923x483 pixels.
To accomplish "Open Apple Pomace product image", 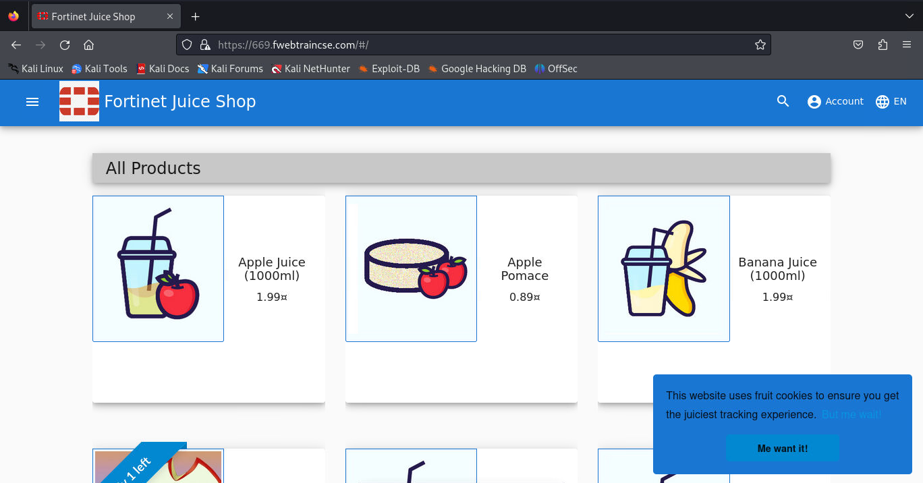I will [411, 268].
